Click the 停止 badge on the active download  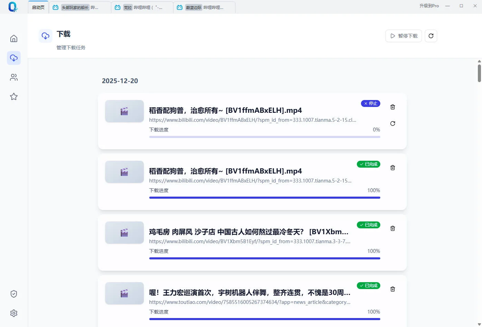(370, 103)
